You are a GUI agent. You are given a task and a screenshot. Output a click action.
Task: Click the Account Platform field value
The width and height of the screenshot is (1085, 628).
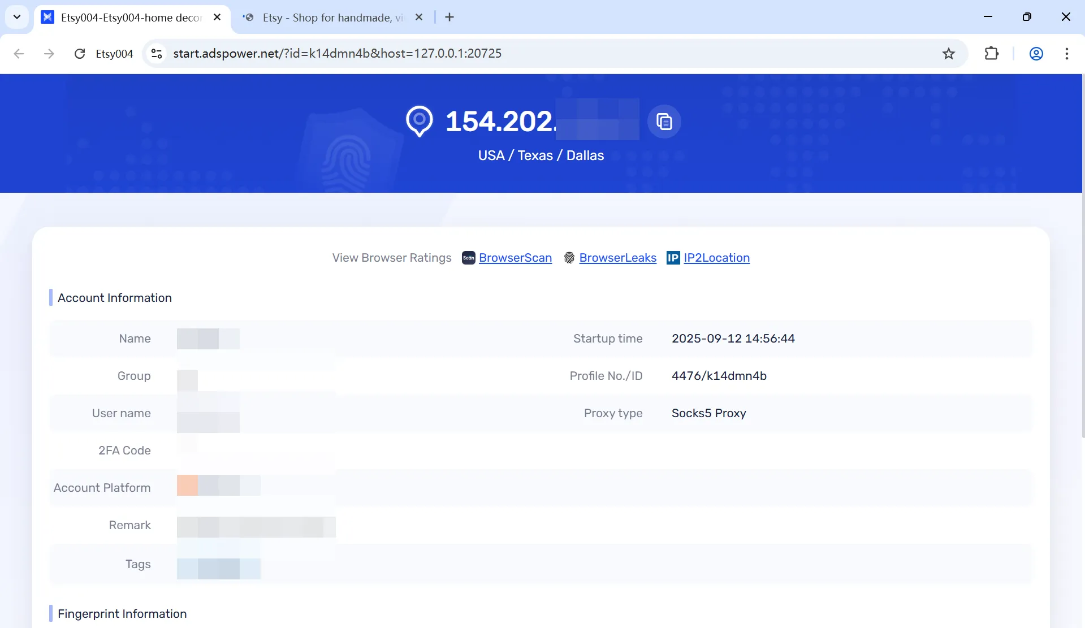(x=218, y=486)
